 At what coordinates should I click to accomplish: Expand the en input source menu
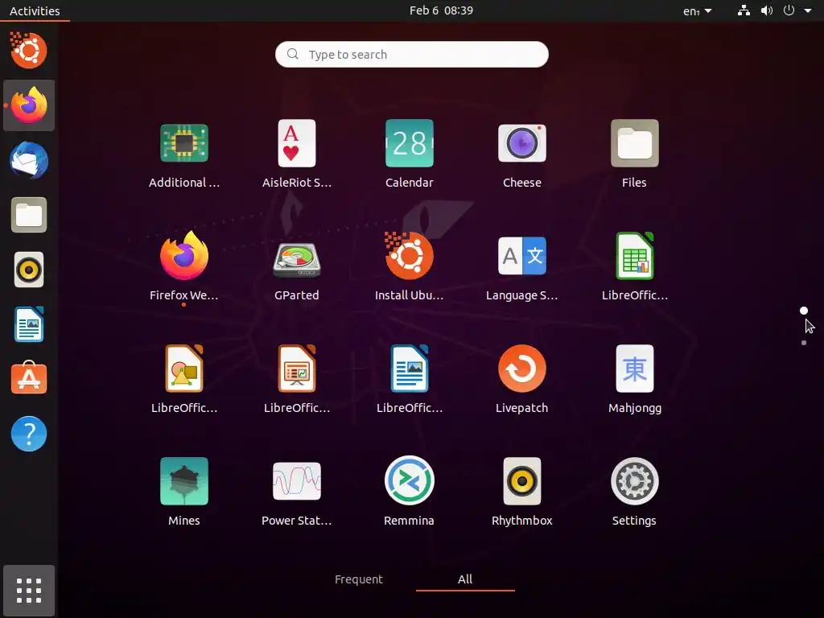click(698, 10)
